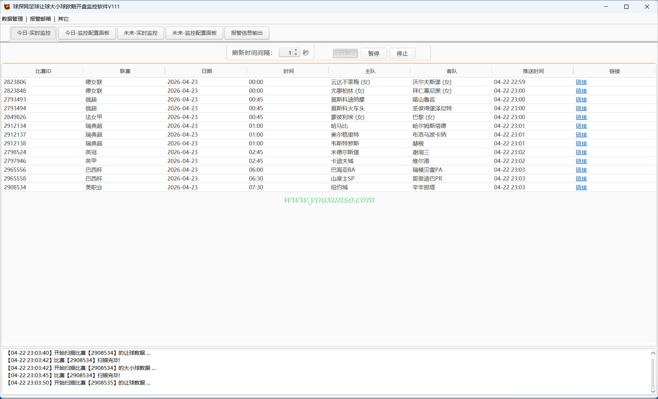Image resolution: width=658 pixels, height=399 pixels.
Task: Open the 报警信息输出 tab
Action: pyautogui.click(x=247, y=33)
